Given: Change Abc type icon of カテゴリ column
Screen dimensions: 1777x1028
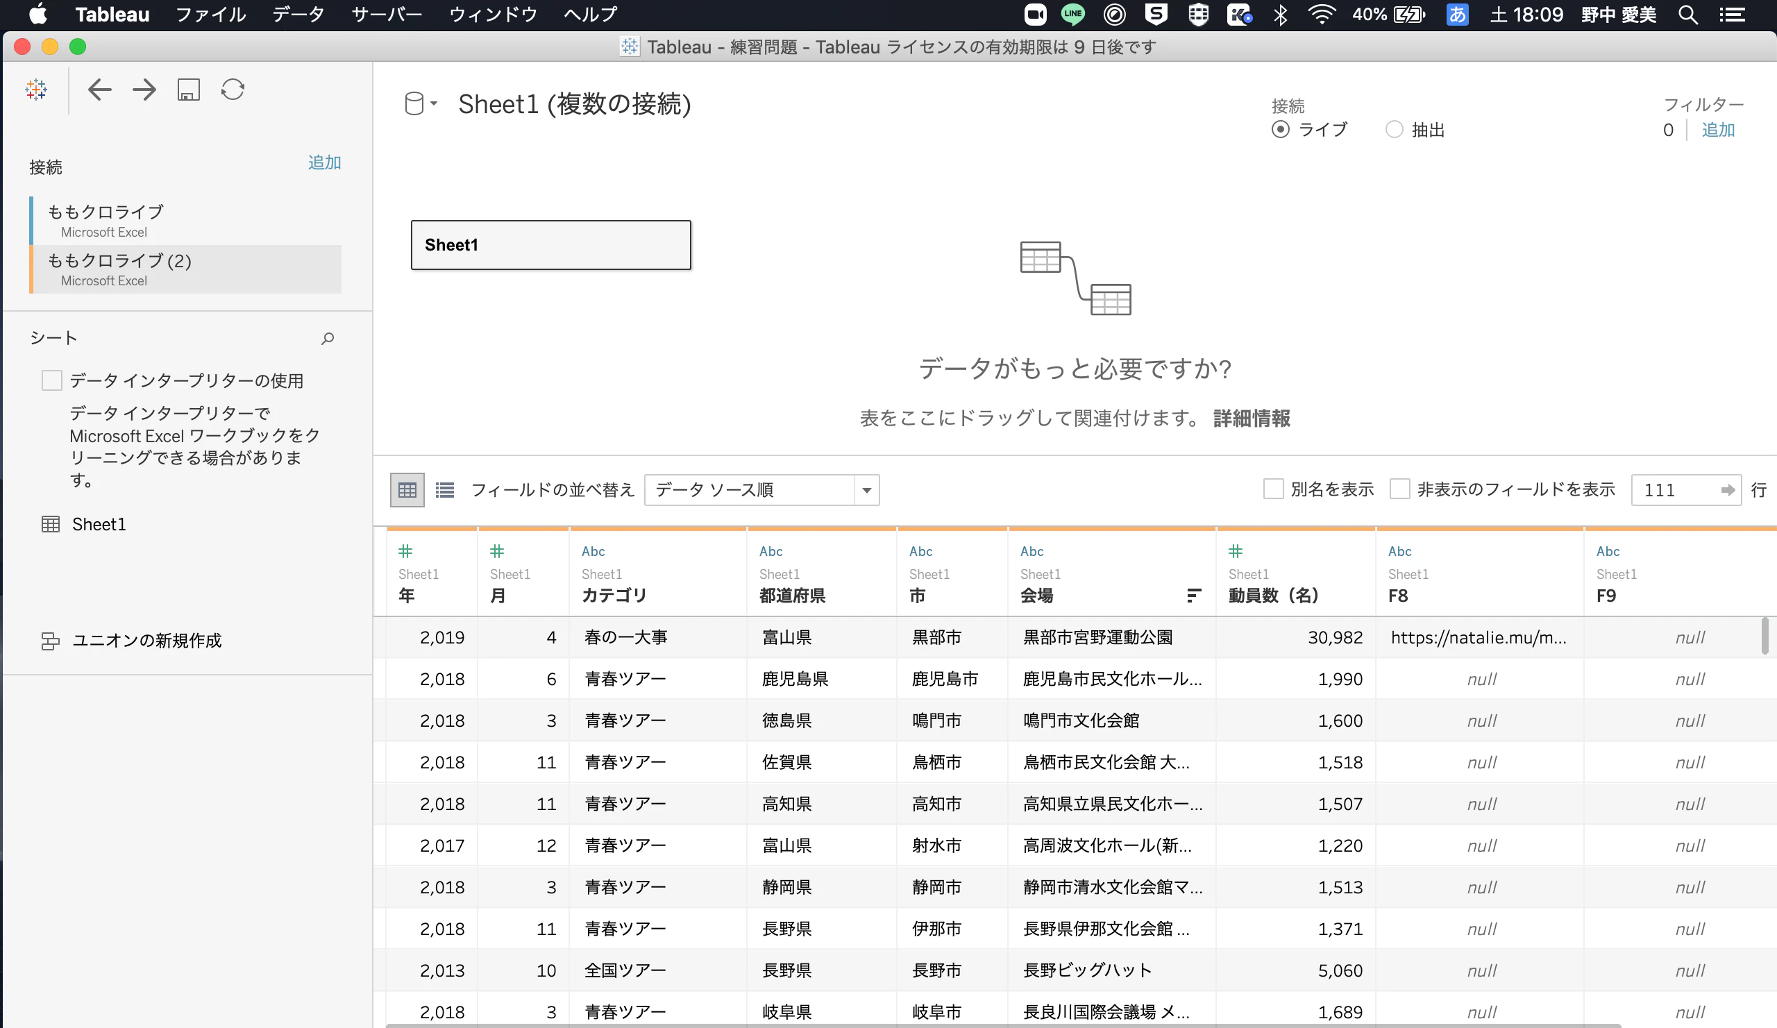Looking at the screenshot, I should pyautogui.click(x=593, y=551).
